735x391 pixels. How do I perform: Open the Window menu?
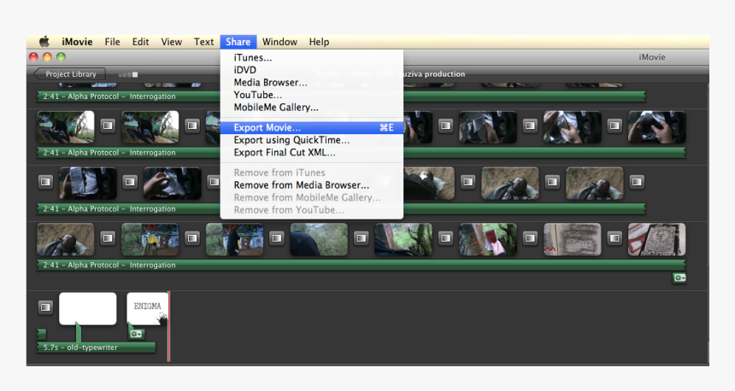(279, 42)
